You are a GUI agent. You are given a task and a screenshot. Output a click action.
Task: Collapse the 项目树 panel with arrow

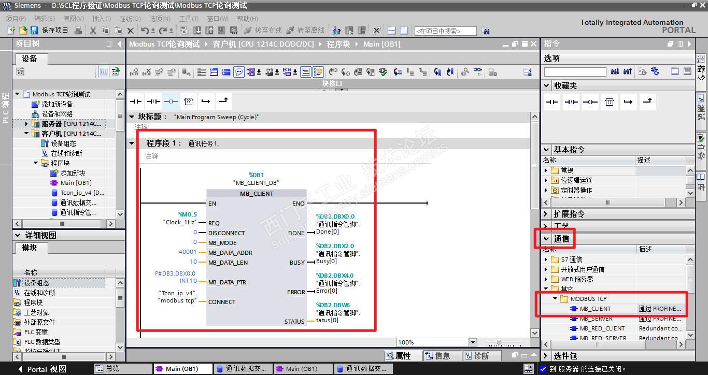pos(119,44)
